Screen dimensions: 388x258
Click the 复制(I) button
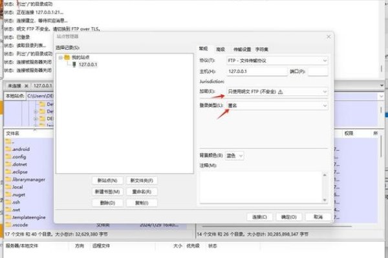(142, 203)
